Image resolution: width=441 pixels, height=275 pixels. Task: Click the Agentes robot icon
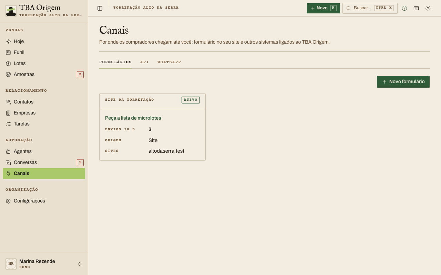point(8,152)
